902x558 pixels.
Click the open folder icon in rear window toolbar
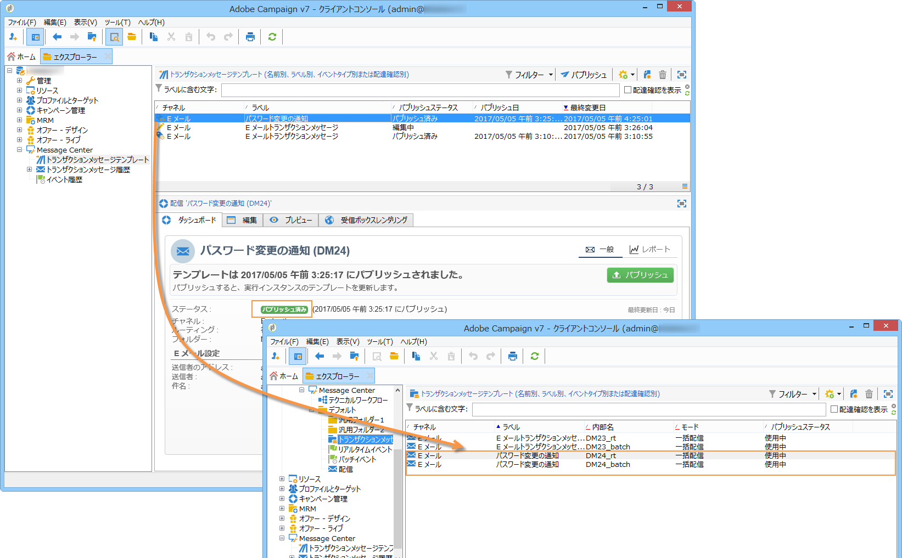(x=132, y=37)
